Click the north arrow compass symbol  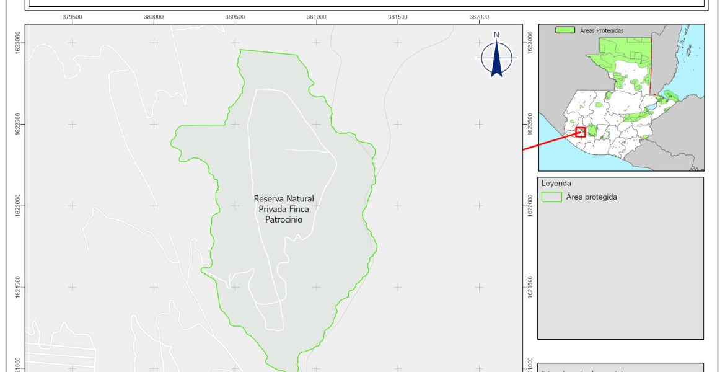(x=496, y=58)
